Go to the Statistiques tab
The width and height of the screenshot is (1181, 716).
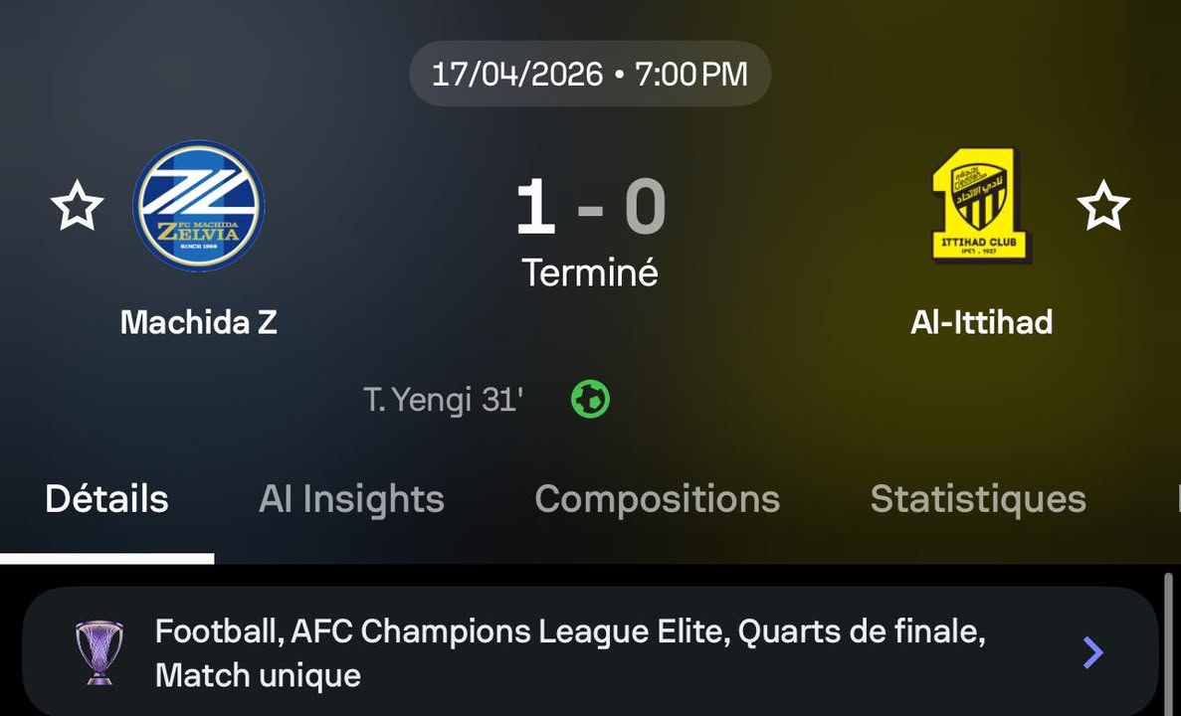[978, 498]
